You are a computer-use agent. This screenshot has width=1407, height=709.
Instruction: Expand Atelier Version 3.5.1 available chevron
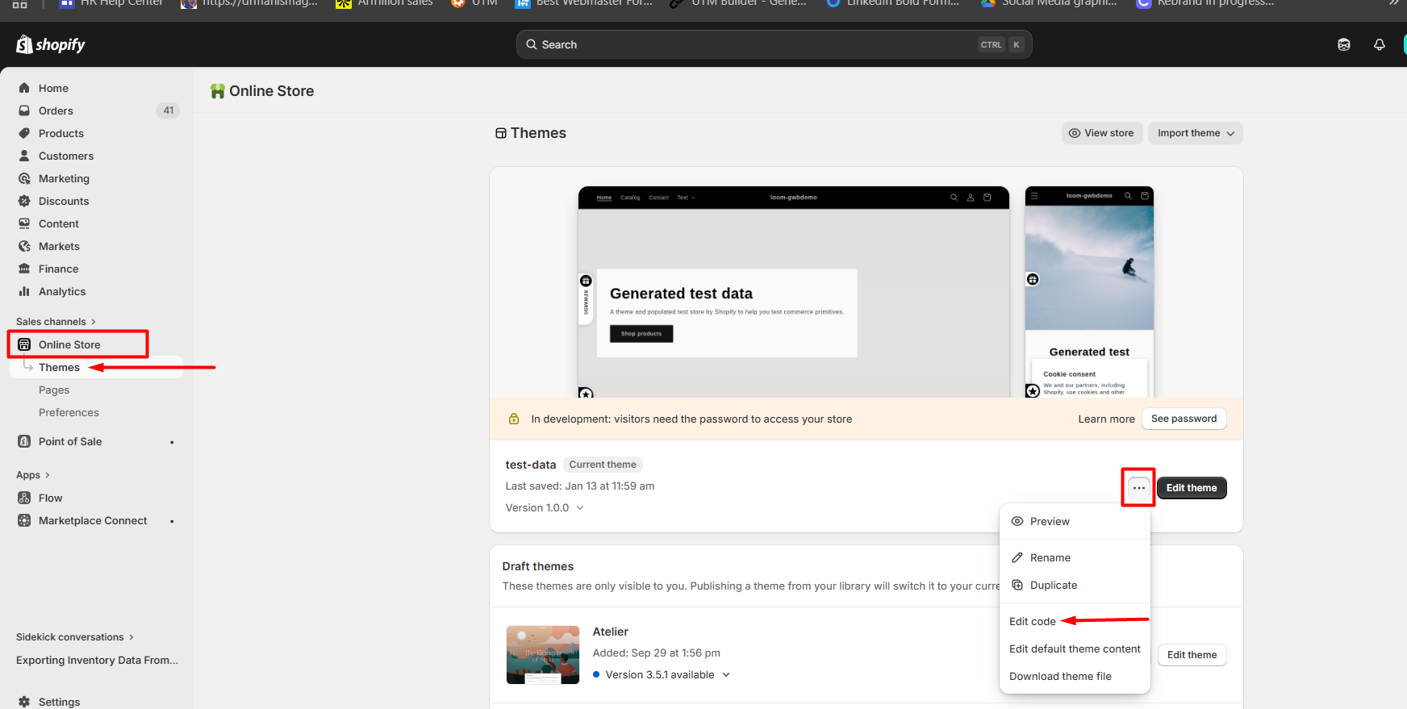tap(726, 675)
